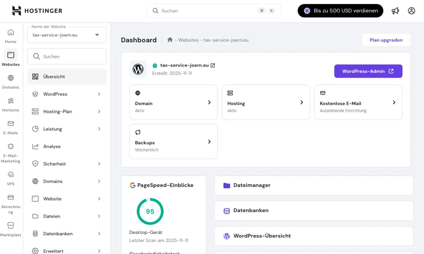Go to Home in the left rail
Screen dimensions: 424x254
(x=11, y=36)
